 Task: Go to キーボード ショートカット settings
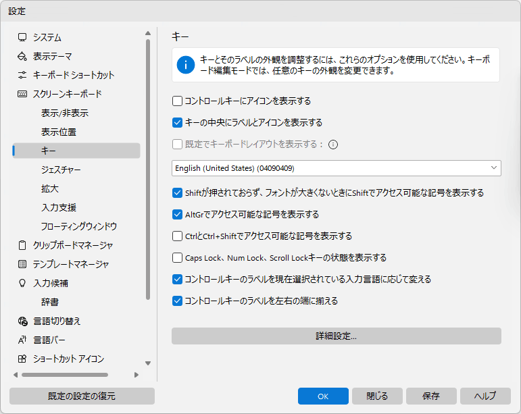[74, 76]
